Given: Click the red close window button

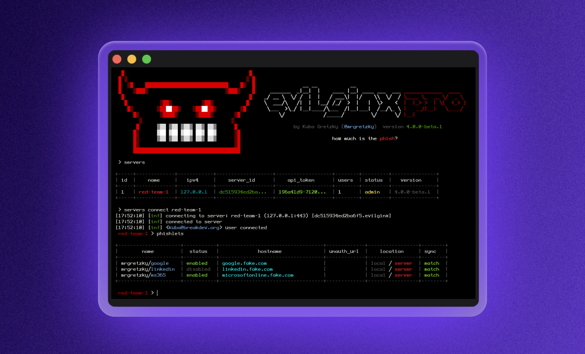Looking at the screenshot, I should point(117,59).
